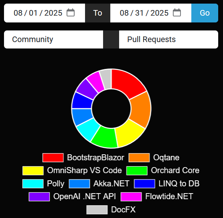Open the Community dropdown

point(54,39)
